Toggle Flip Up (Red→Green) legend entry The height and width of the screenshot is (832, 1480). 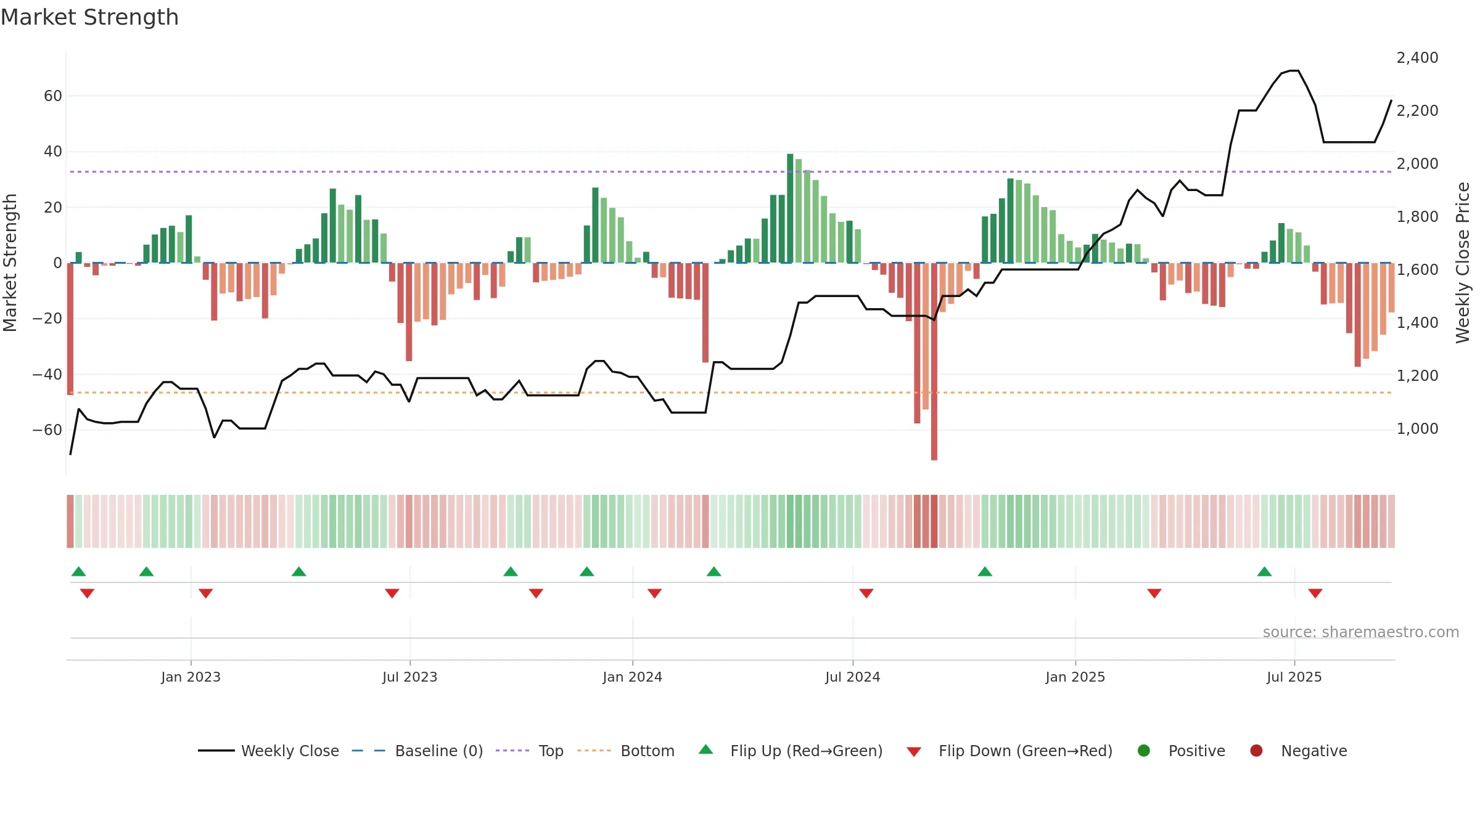coord(791,751)
